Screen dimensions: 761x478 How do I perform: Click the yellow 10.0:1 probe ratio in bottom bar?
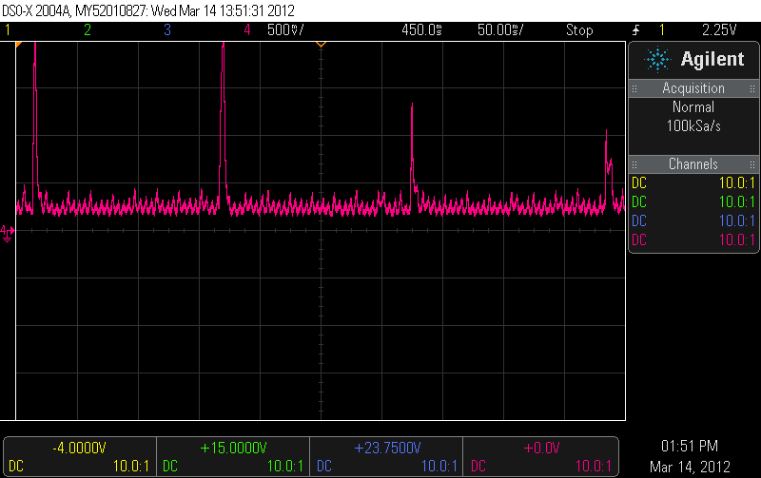pyautogui.click(x=131, y=467)
